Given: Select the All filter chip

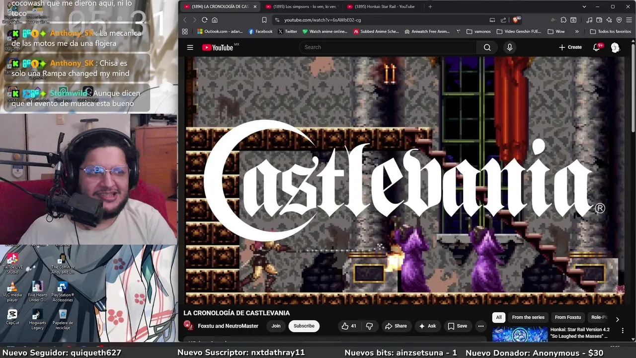Looking at the screenshot, I should pyautogui.click(x=499, y=317).
